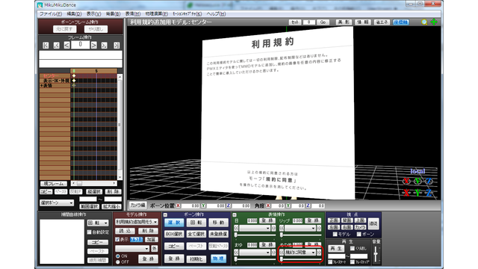Open the 規約に同意 morph dropdown
The height and width of the screenshot is (269, 478).
coord(300,253)
